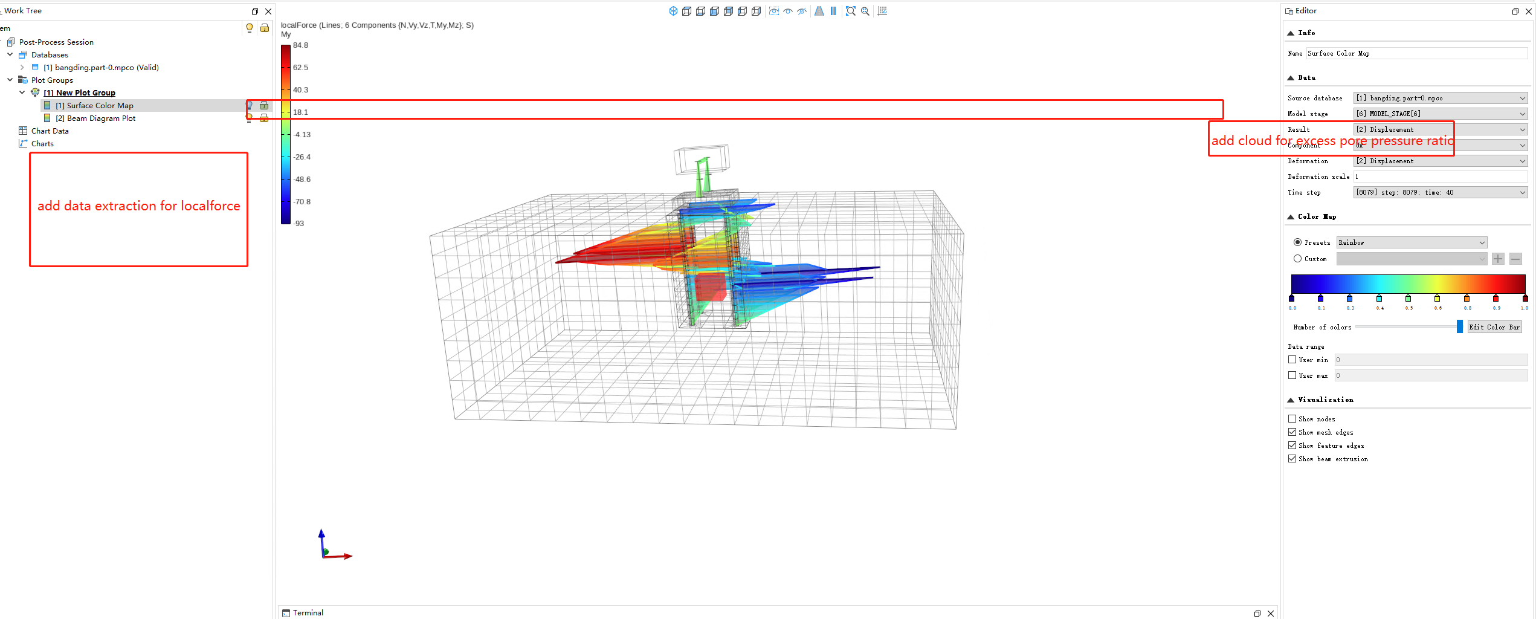Uncheck Show beam extrusion
This screenshot has height=619, width=1536.
pos(1292,459)
